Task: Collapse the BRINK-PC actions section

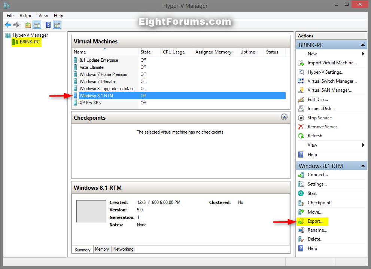Action: (363, 44)
